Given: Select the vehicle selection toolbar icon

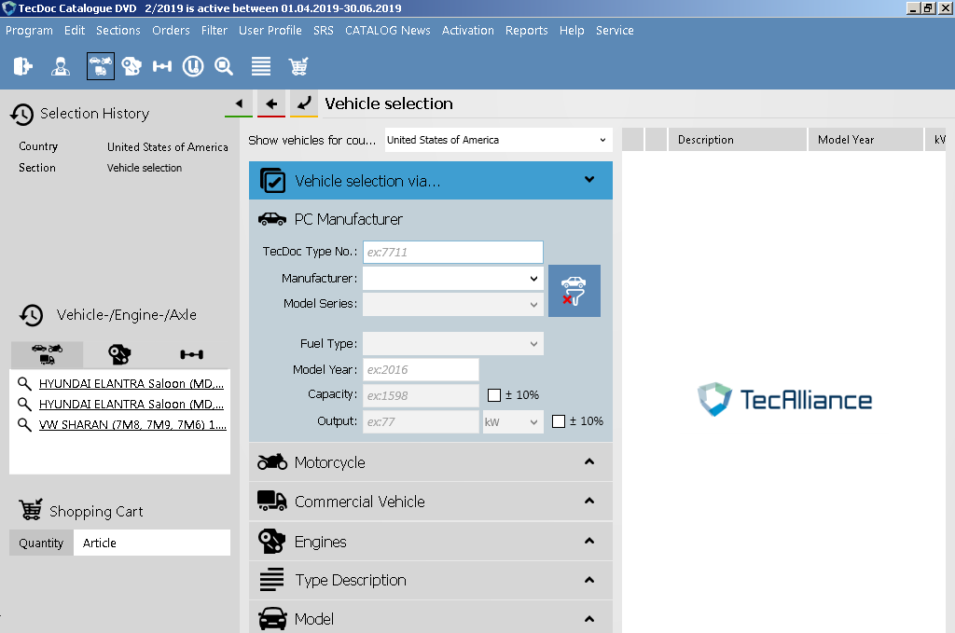Looking at the screenshot, I should tap(101, 66).
